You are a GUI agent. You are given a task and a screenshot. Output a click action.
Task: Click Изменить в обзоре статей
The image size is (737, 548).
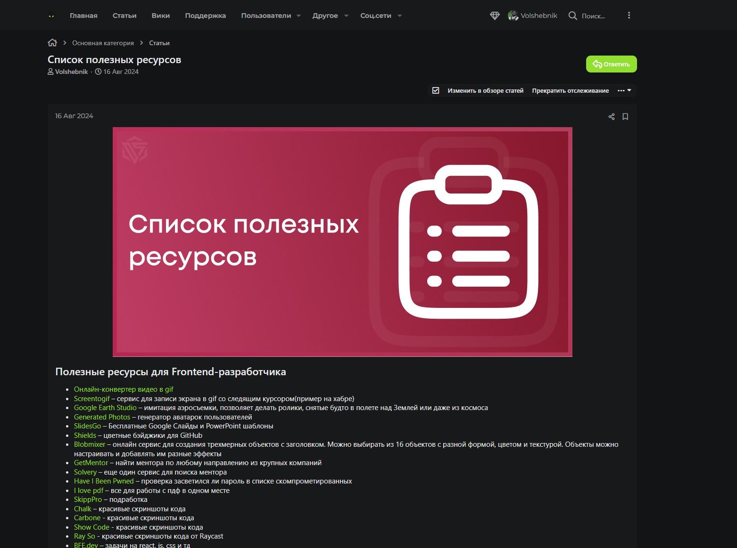pyautogui.click(x=485, y=90)
